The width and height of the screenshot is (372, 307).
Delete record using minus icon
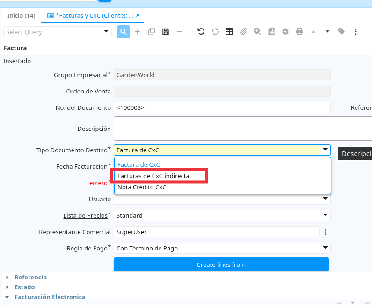coord(180,31)
